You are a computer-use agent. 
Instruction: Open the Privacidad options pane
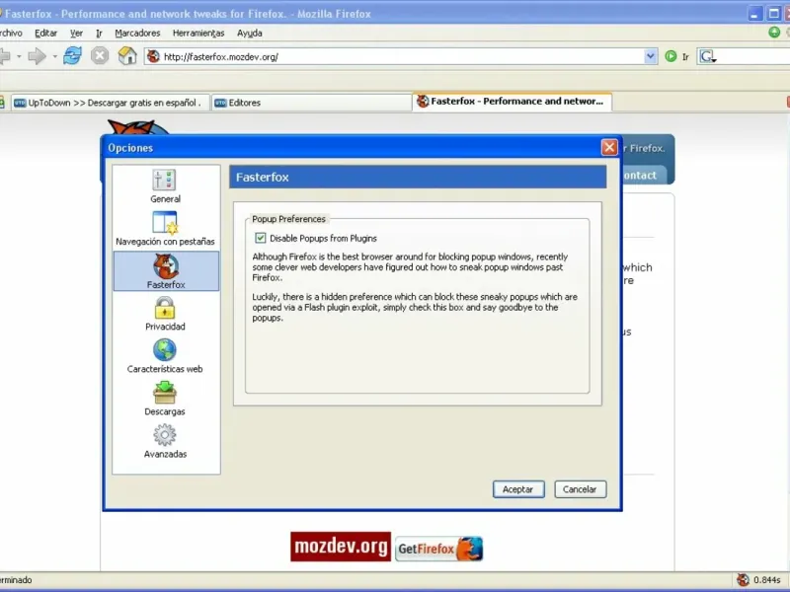(165, 313)
